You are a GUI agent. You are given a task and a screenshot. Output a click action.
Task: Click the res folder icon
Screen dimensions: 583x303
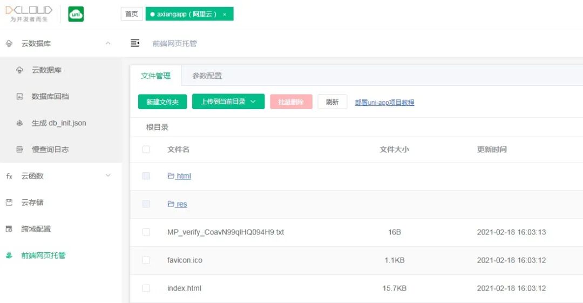point(171,204)
